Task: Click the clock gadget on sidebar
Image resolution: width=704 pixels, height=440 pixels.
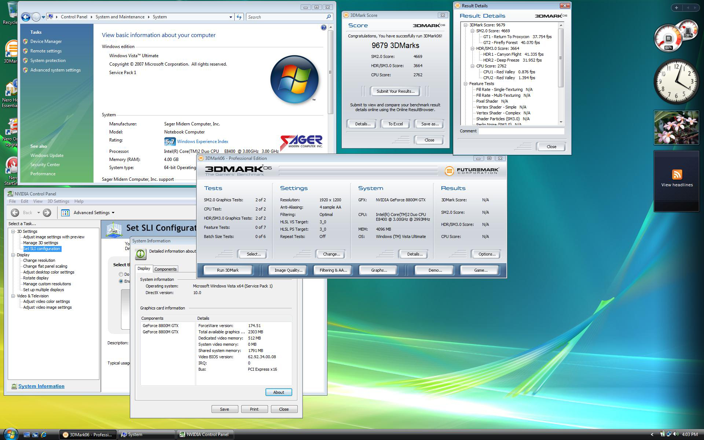Action: click(x=676, y=81)
